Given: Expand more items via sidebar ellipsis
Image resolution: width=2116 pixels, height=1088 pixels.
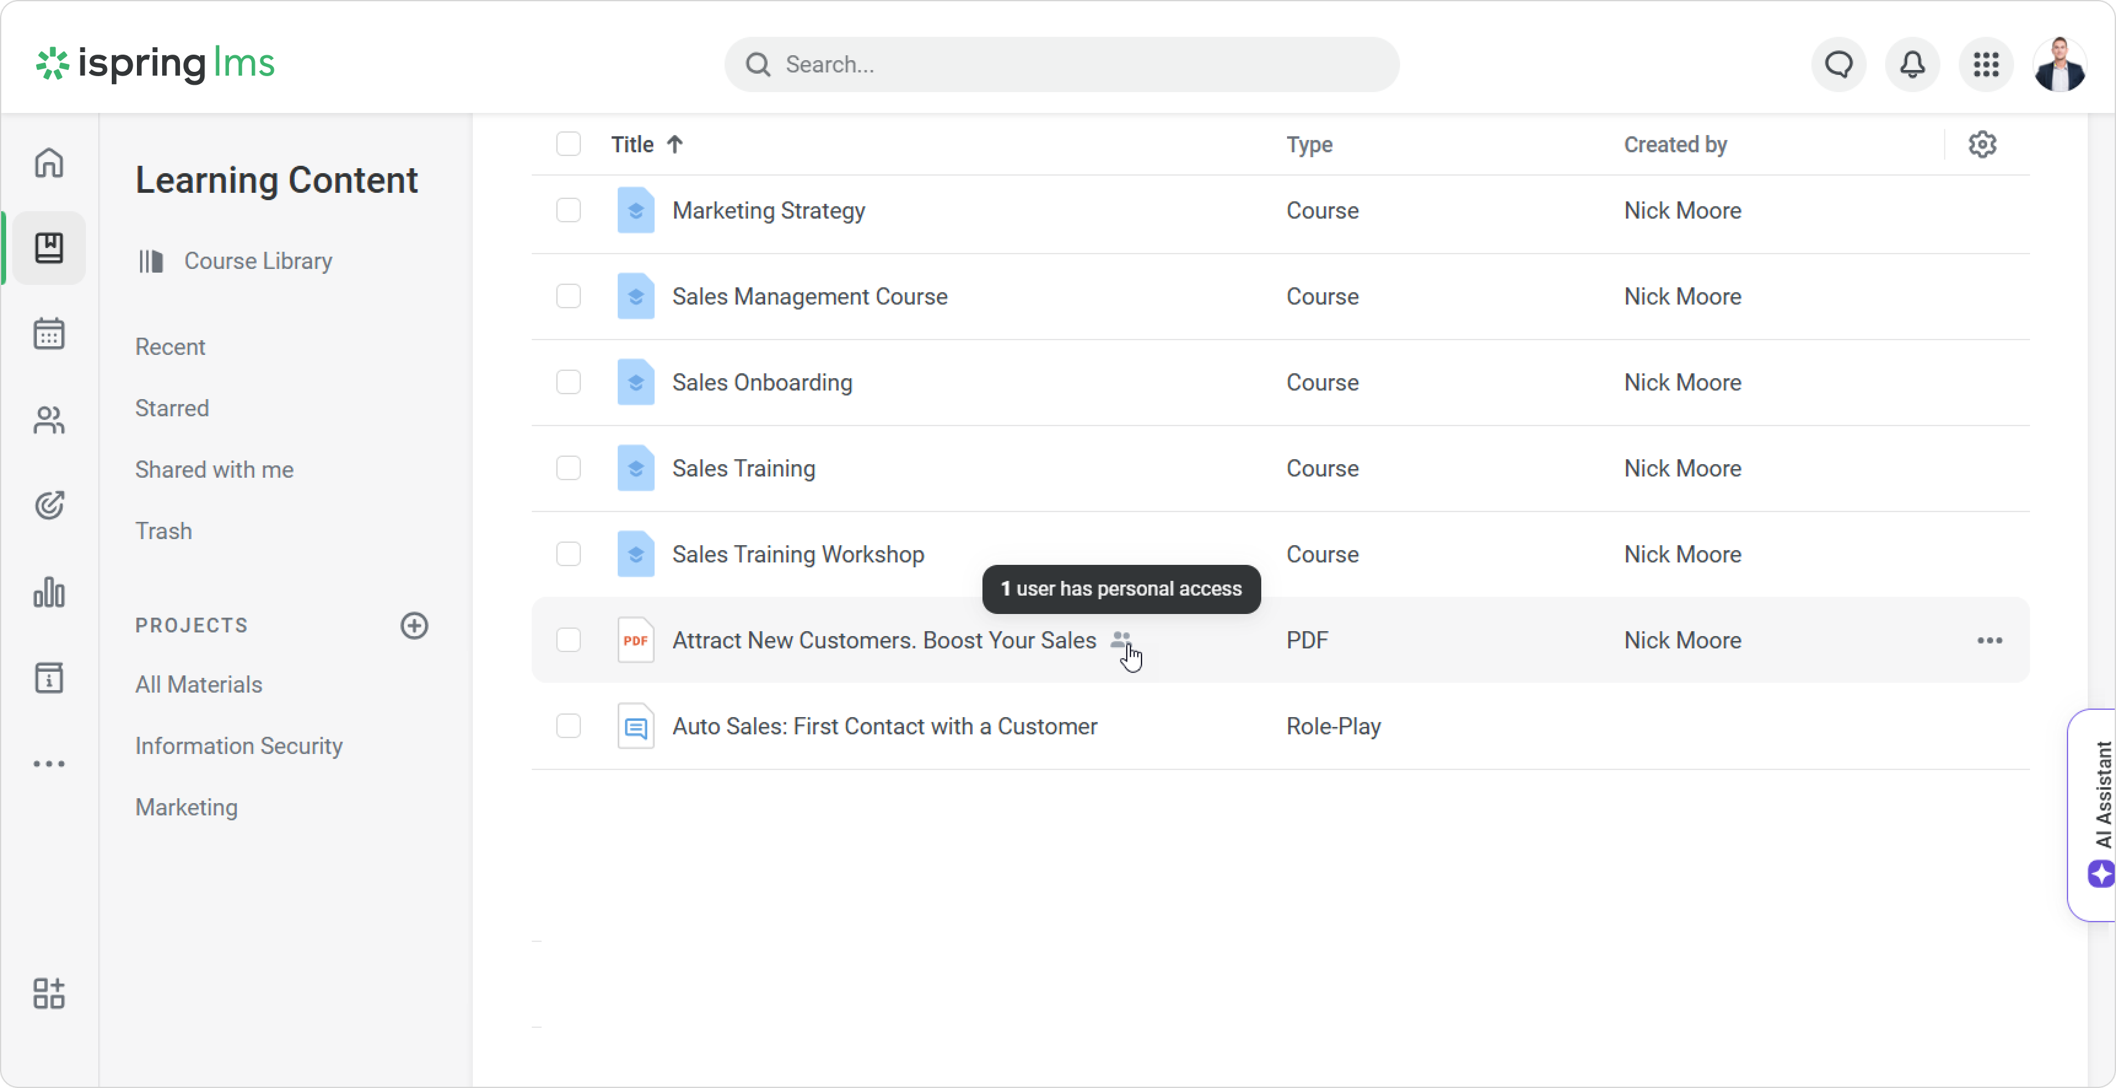Looking at the screenshot, I should pos(49,764).
